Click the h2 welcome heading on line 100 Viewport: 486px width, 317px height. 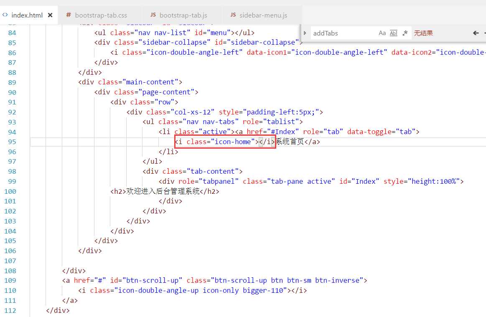point(163,192)
